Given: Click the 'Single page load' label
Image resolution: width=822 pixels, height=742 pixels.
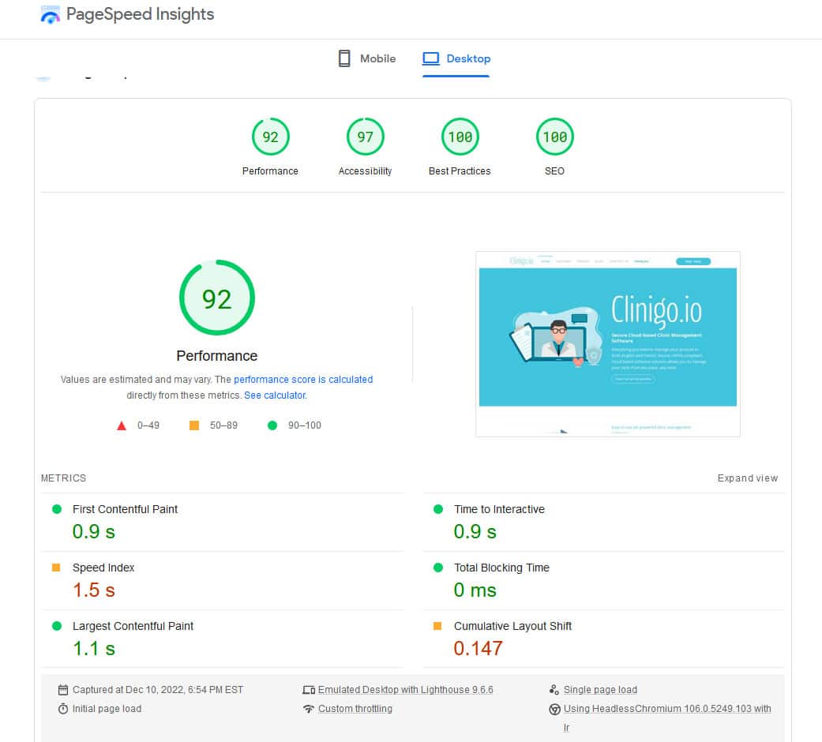Looking at the screenshot, I should [600, 690].
